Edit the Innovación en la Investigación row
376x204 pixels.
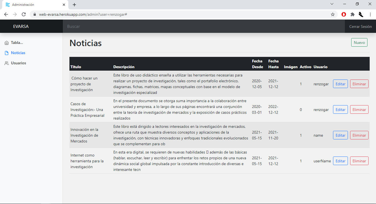click(x=340, y=135)
